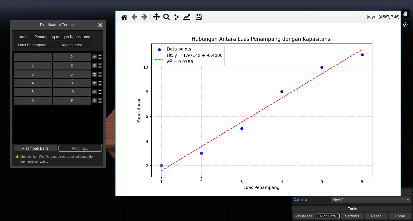Open the Camera View 1 dropdown
The width and height of the screenshot is (413, 221).
pyautogui.click(x=371, y=200)
